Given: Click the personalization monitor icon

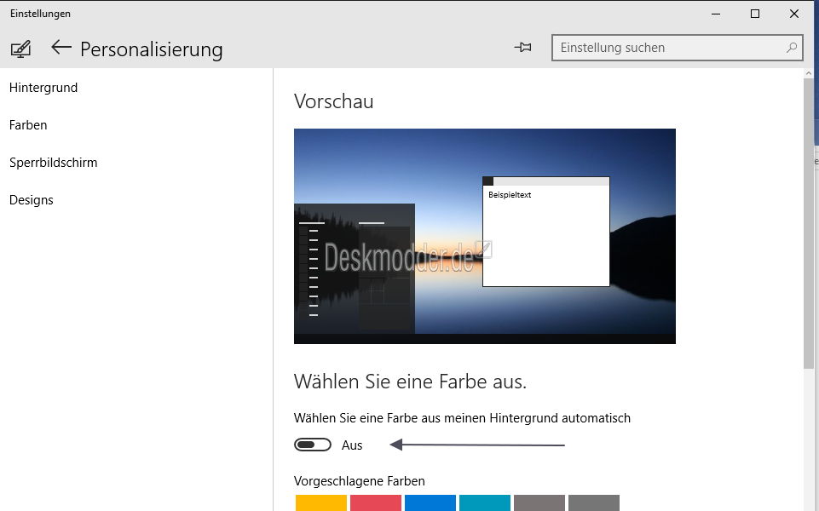Looking at the screenshot, I should click(x=21, y=49).
